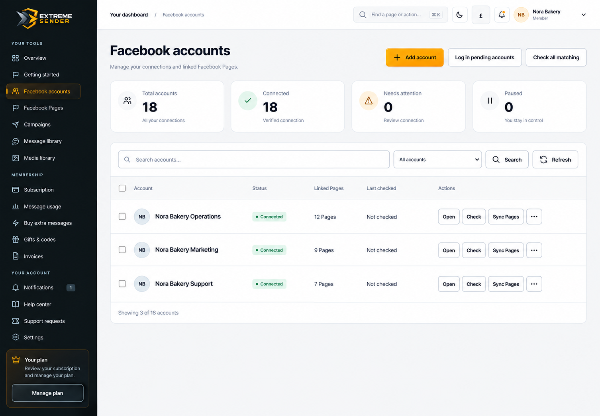Check the Nora Bakery Operations row checkbox
This screenshot has width=600, height=416.
click(x=122, y=217)
